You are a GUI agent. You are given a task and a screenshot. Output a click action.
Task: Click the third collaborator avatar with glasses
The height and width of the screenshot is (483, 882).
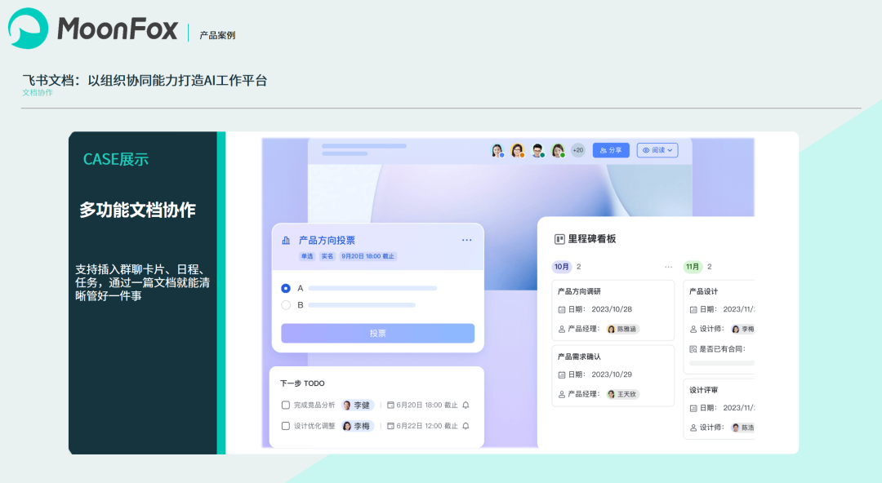pos(537,150)
